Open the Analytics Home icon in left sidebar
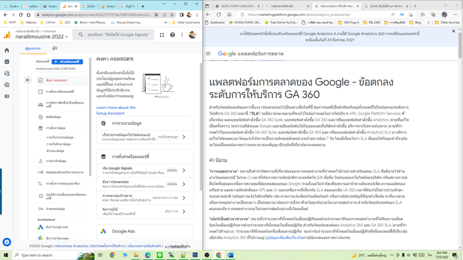 (x=7, y=50)
